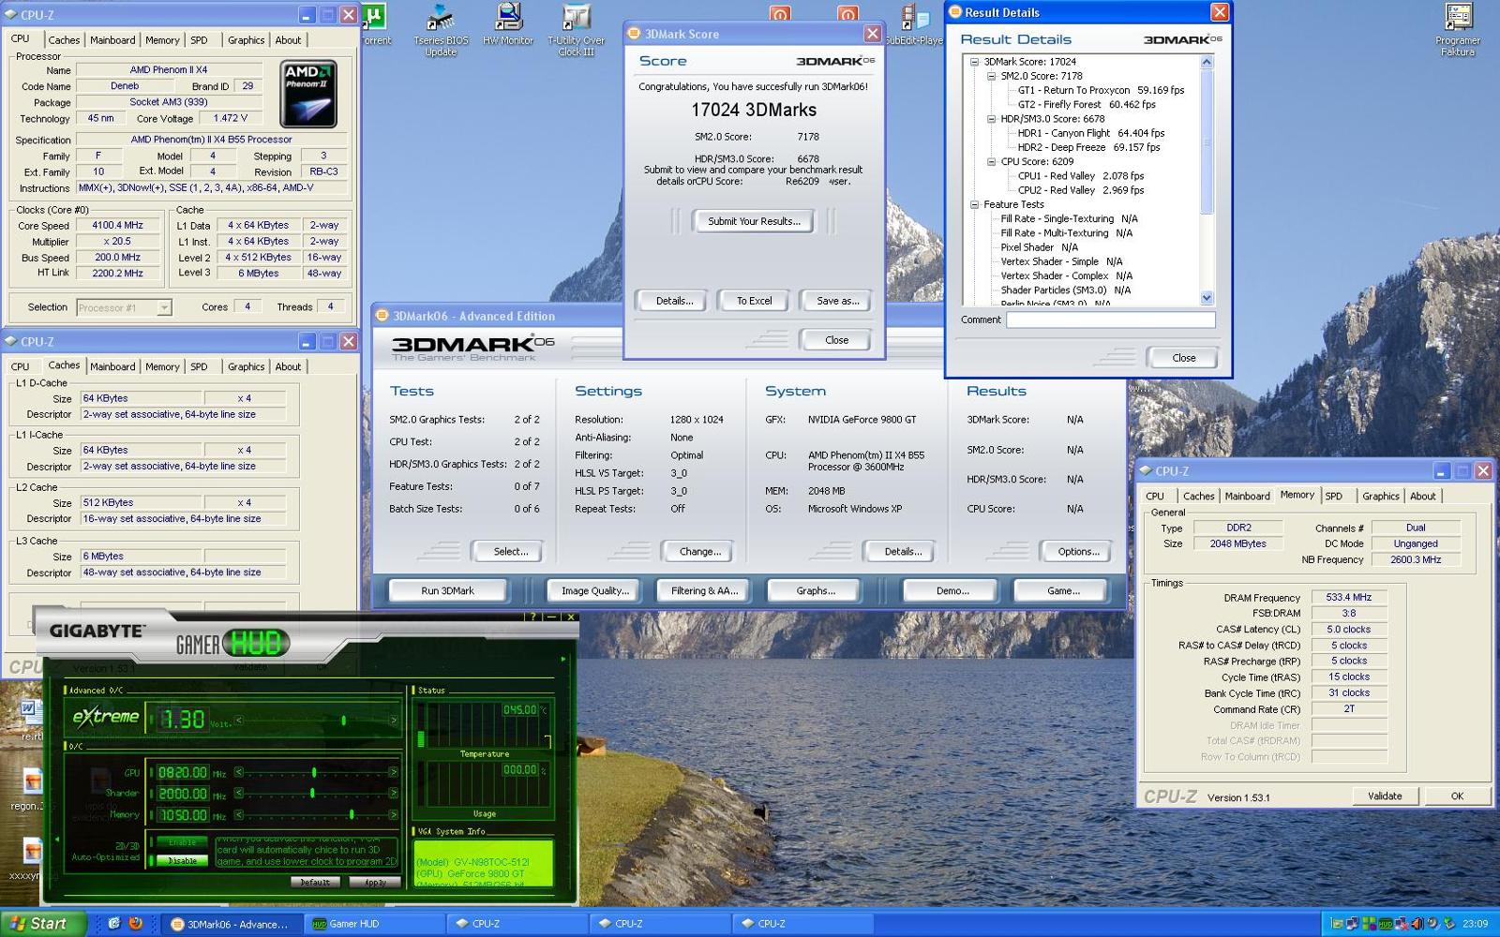Click the Gamer HUD help question-mark icon
The width and height of the screenshot is (1500, 937).
(533, 617)
